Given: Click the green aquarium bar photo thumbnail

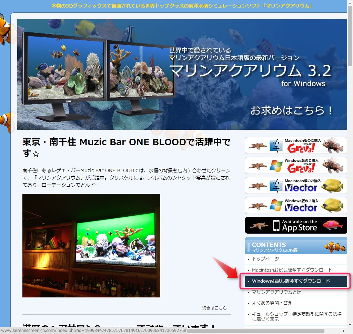Looking at the screenshot, I should 91,245.
